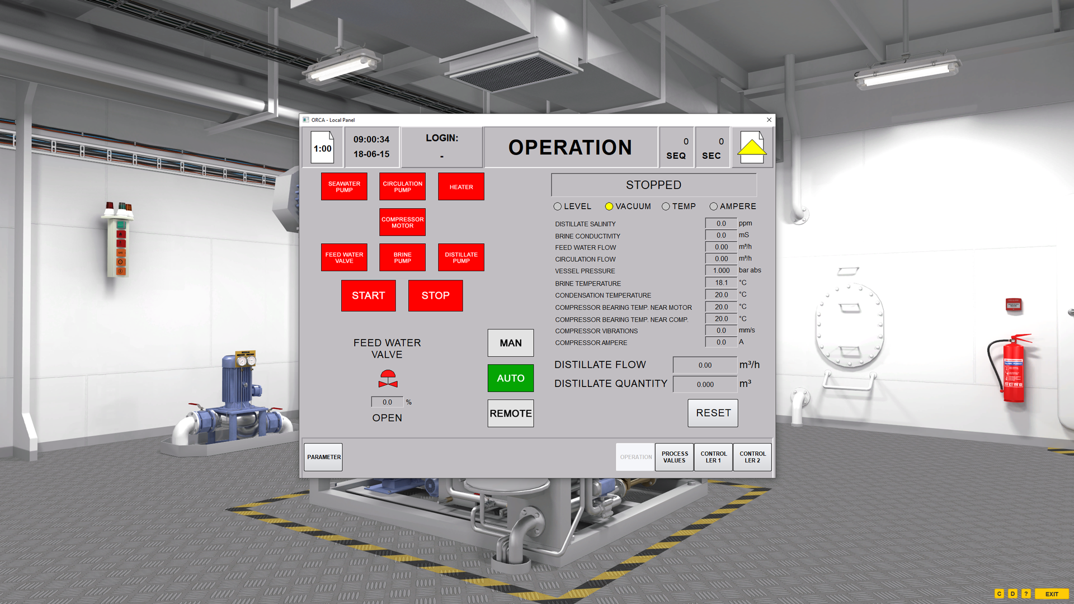The width and height of the screenshot is (1074, 604).
Task: Open the PARAMETER page
Action: 323,457
